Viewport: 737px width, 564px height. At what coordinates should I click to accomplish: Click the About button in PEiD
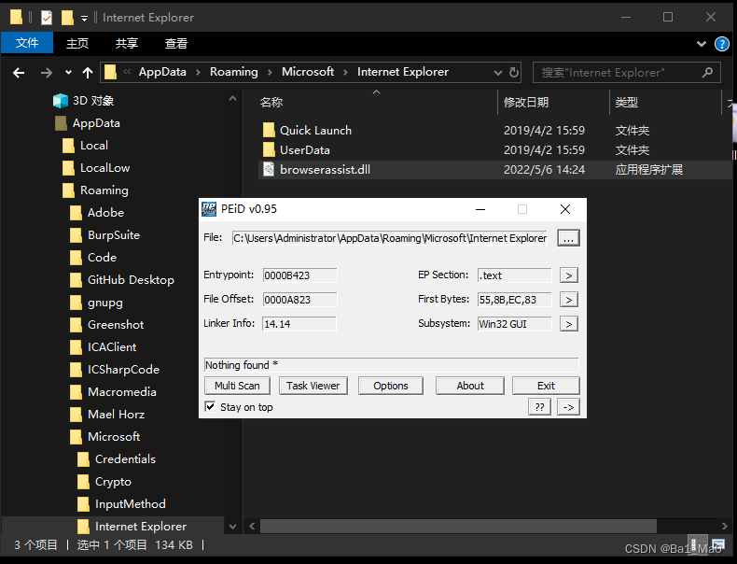[470, 386]
